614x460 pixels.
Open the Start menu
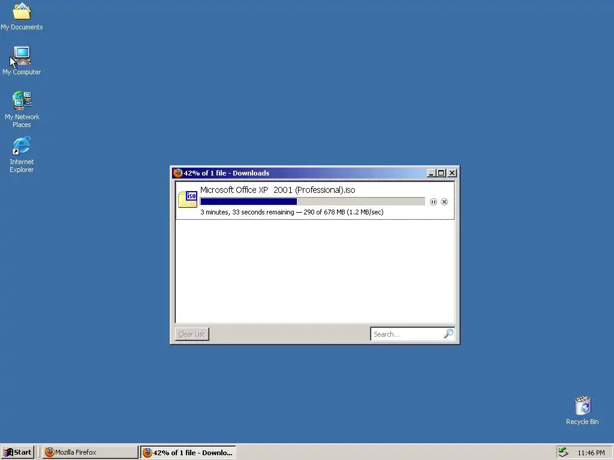pyautogui.click(x=17, y=452)
